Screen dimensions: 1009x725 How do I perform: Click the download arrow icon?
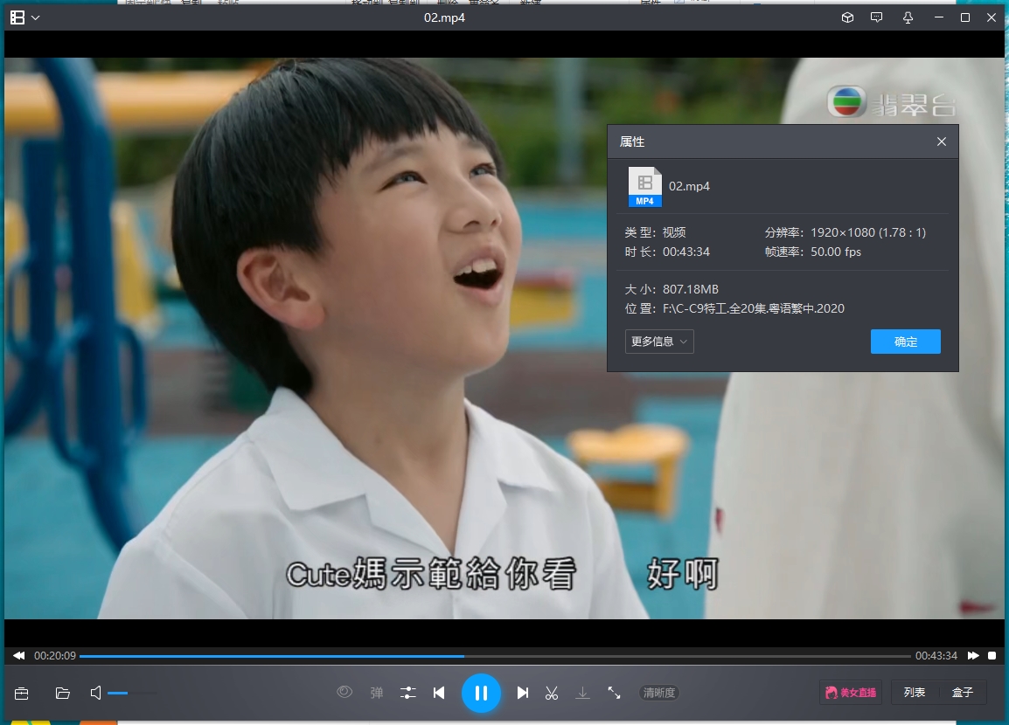click(x=582, y=693)
